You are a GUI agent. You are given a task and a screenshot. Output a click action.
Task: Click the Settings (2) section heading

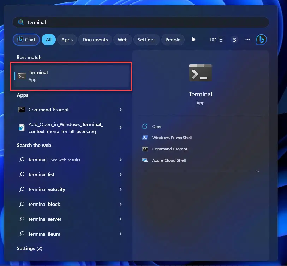tap(30, 248)
